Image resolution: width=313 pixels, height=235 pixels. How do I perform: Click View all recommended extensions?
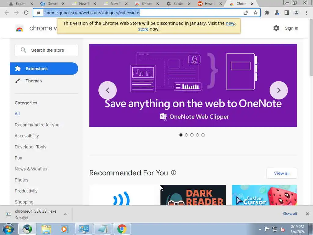[282, 173]
